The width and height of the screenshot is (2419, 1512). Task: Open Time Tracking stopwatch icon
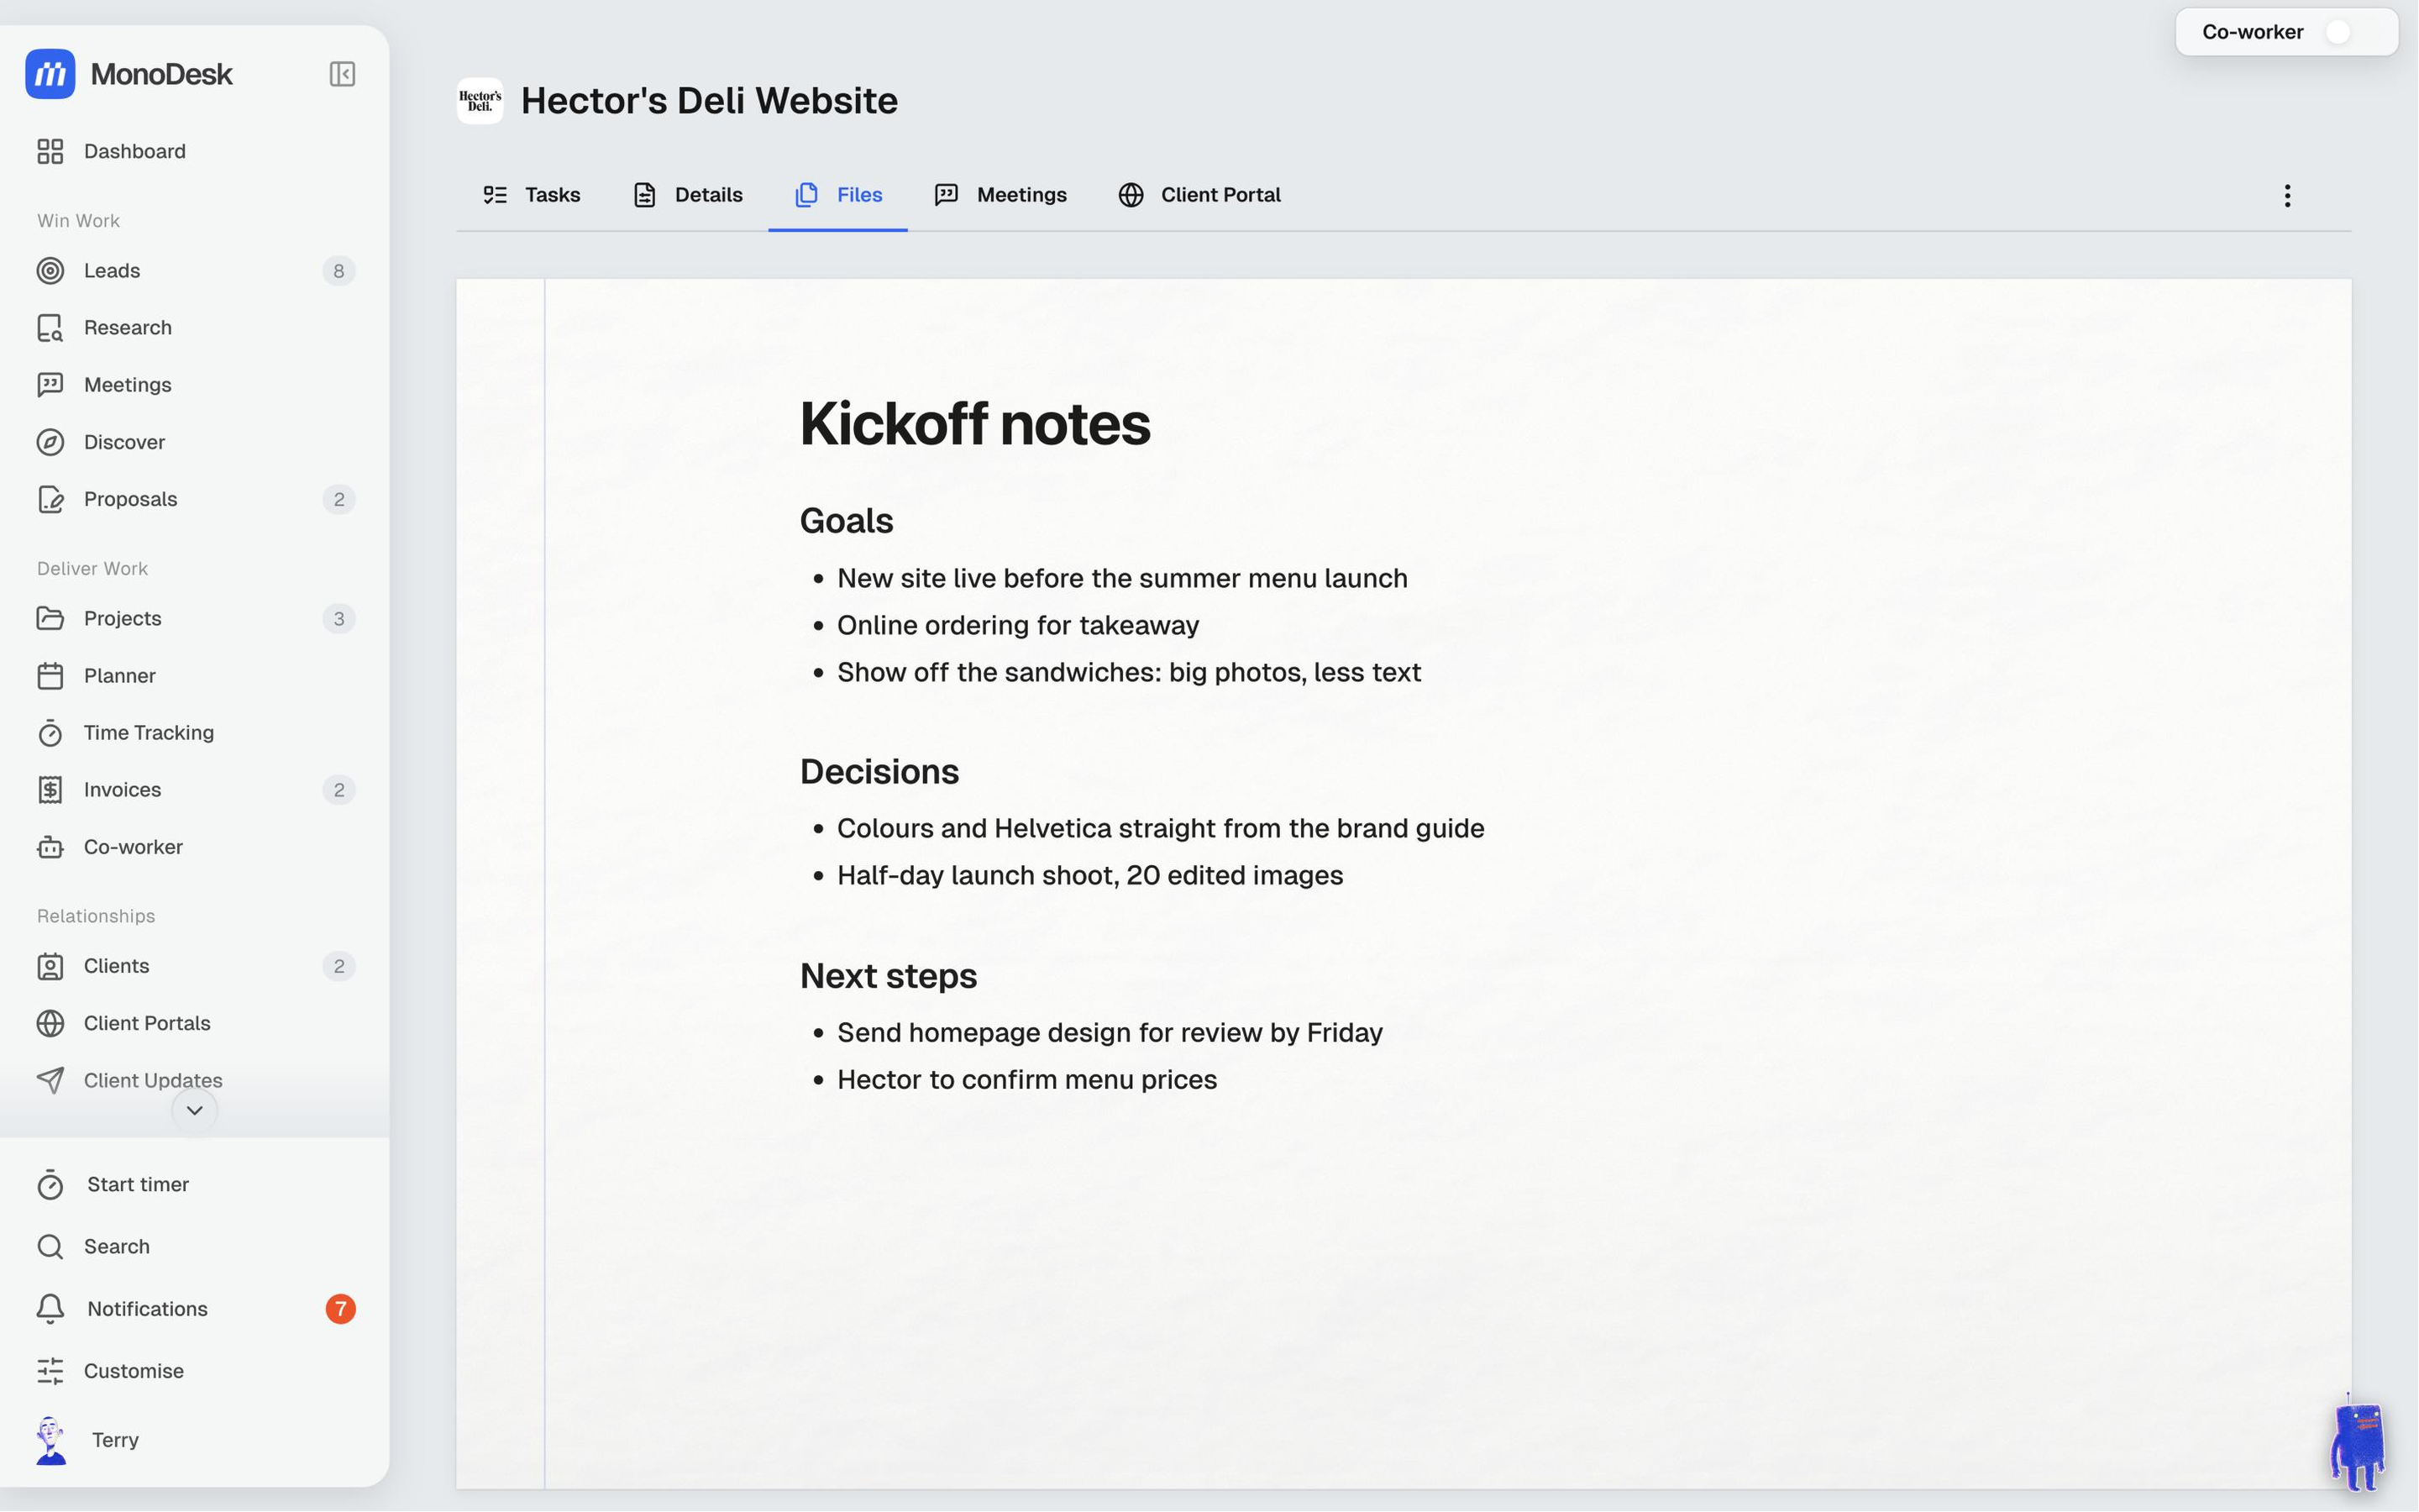(50, 733)
